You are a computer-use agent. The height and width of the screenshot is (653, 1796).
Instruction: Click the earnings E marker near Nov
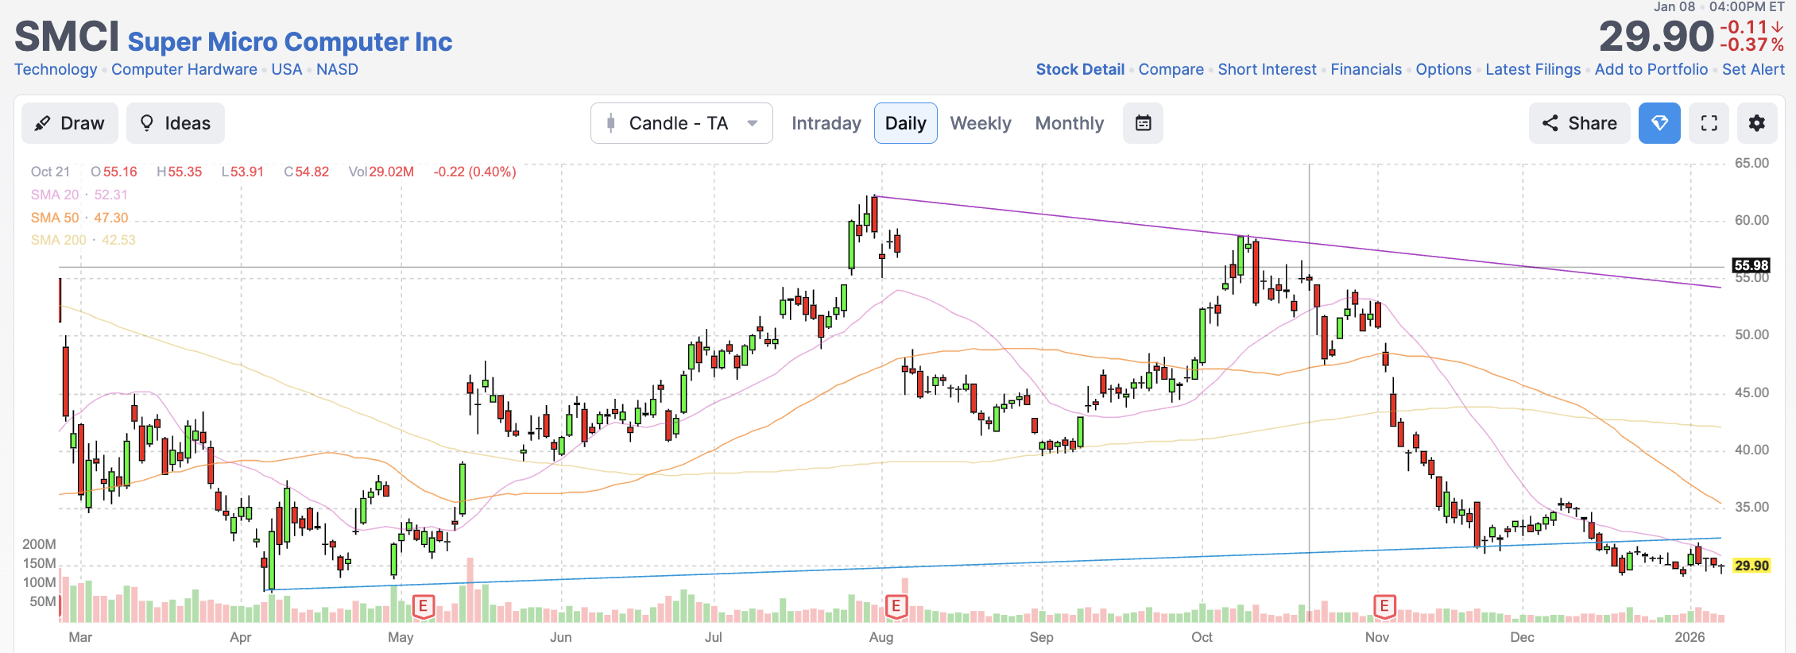click(x=1384, y=607)
